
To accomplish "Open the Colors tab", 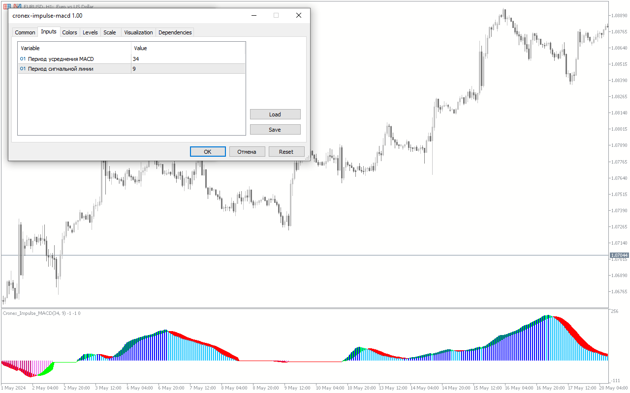I will (69, 32).
